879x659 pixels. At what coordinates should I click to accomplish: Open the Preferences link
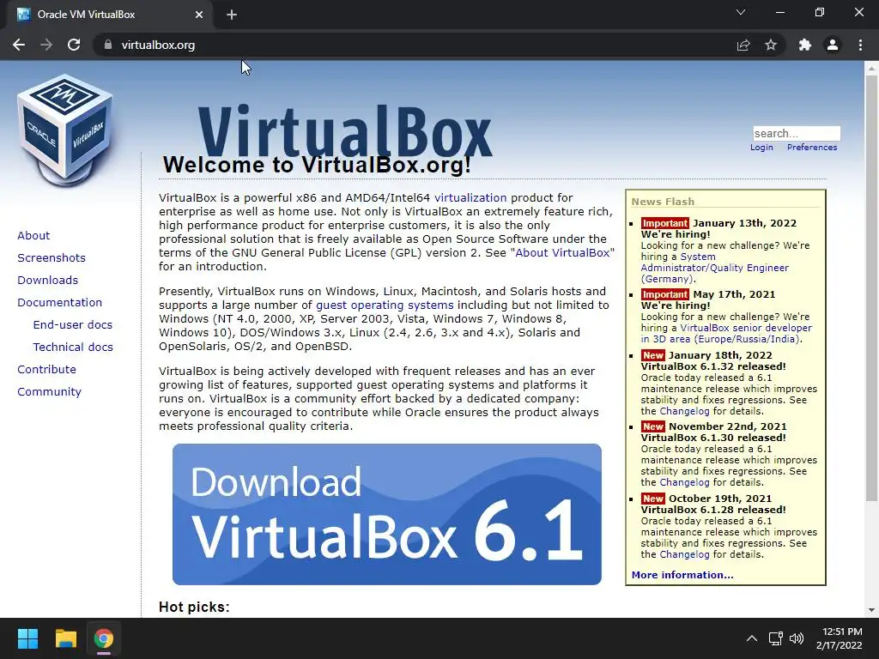pos(812,148)
